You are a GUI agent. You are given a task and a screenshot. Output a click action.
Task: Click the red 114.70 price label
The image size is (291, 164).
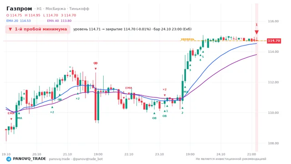[274, 41]
